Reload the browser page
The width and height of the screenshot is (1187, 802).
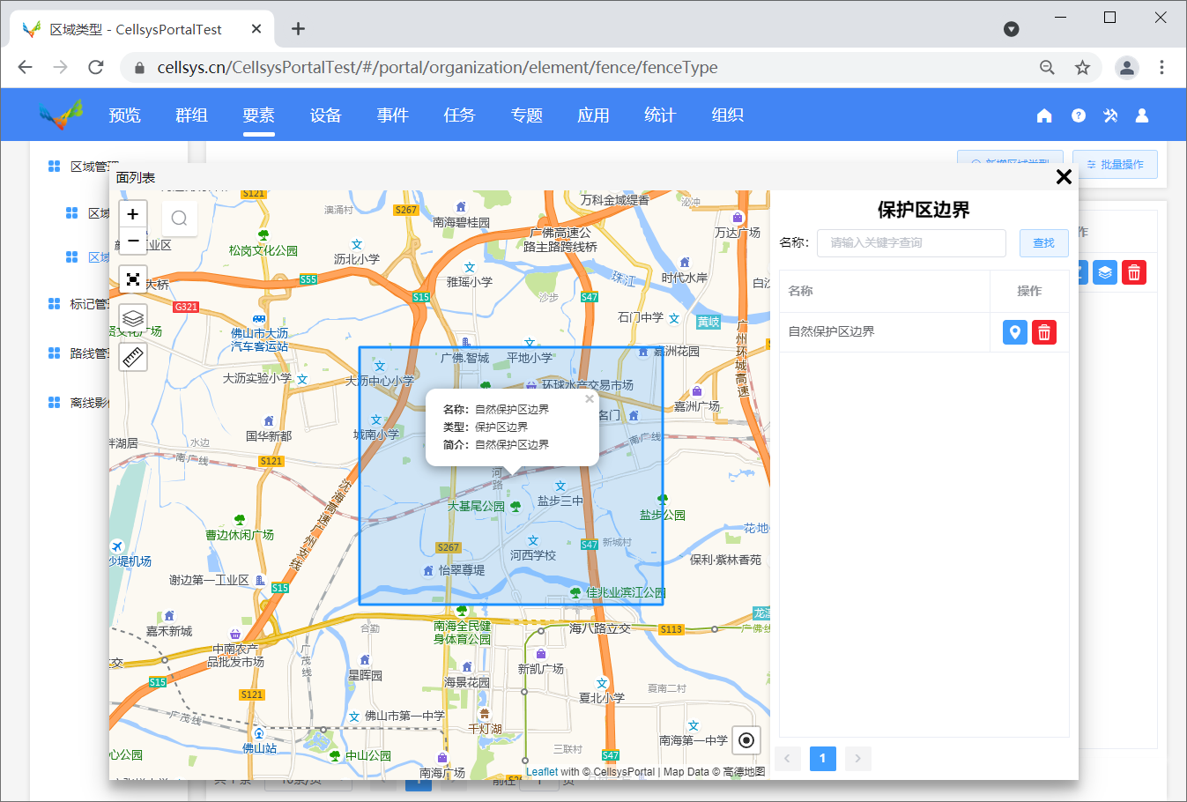(96, 67)
